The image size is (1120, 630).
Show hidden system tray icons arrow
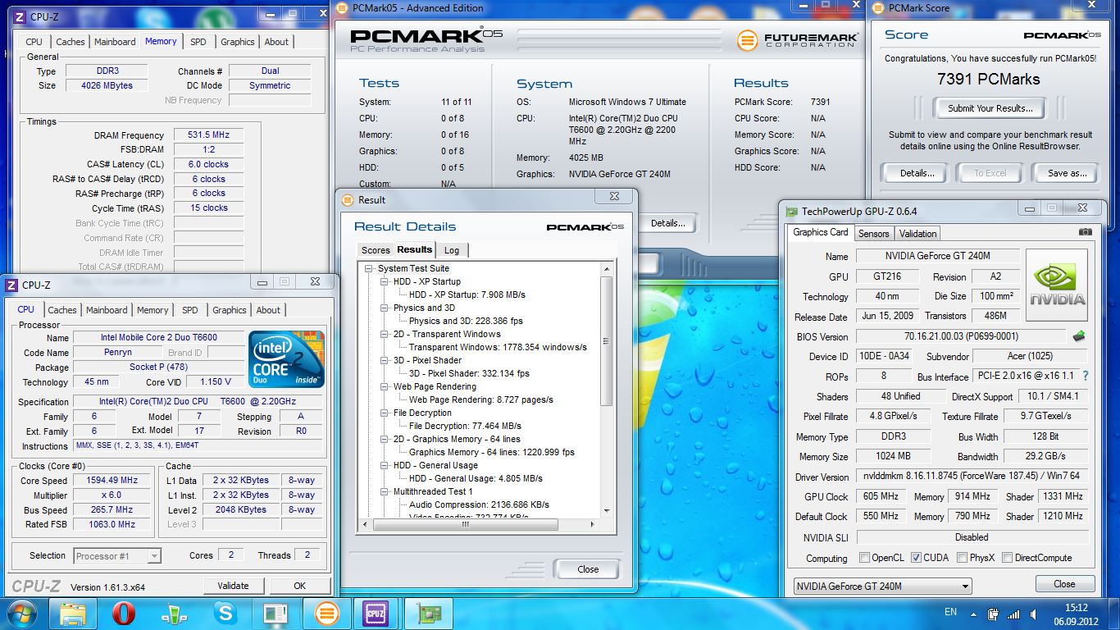click(975, 614)
